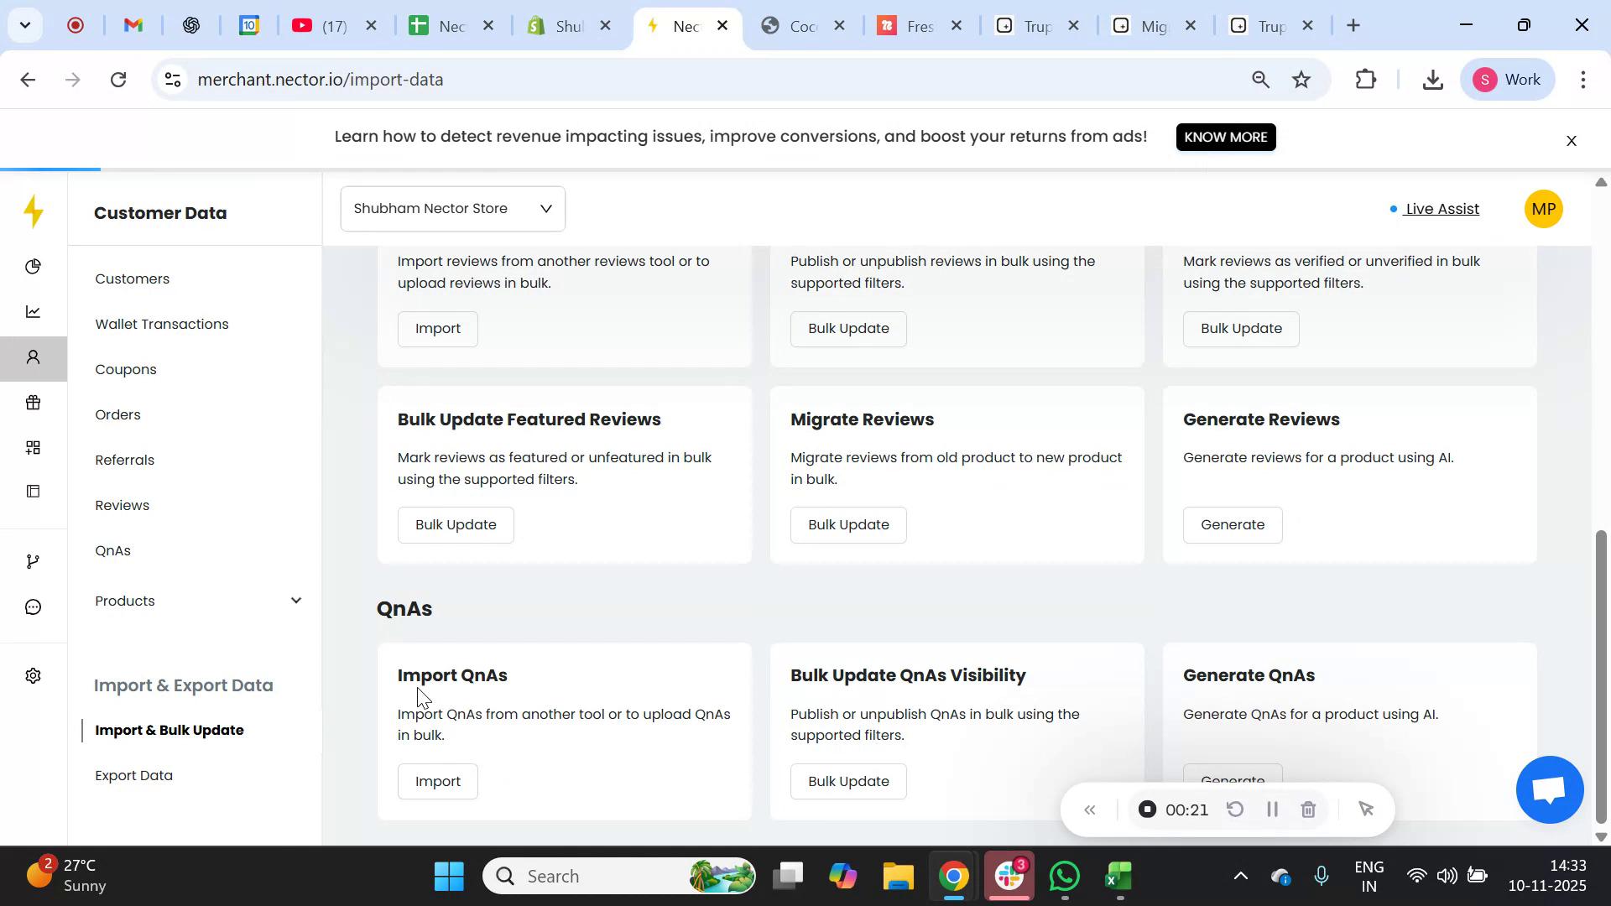Collapse the recording toolbar with double arrows
The height and width of the screenshot is (906, 1611).
pos(1090,810)
